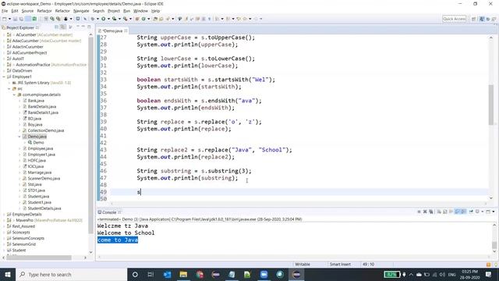Viewport: 499px width, 281px height.
Task: Collapse com.employee.details package node
Action: (14, 94)
